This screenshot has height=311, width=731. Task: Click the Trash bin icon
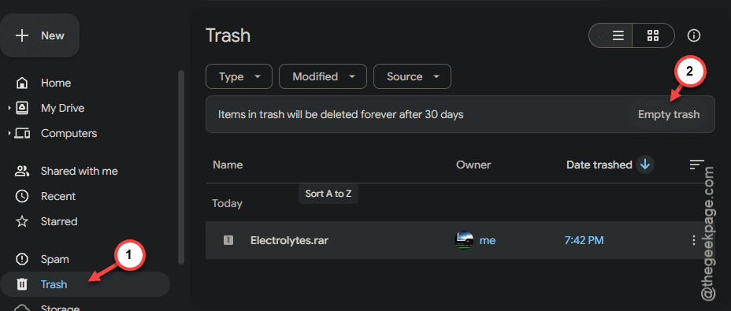point(22,284)
